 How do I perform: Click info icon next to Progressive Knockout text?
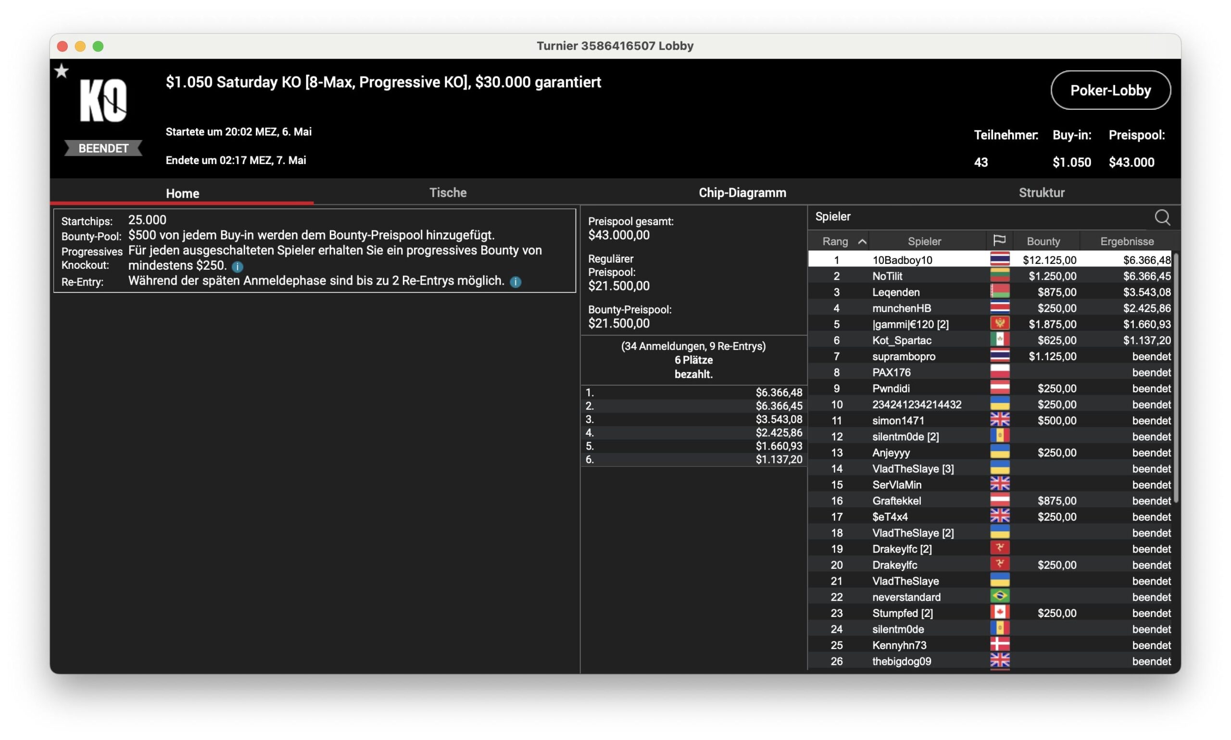pyautogui.click(x=238, y=266)
